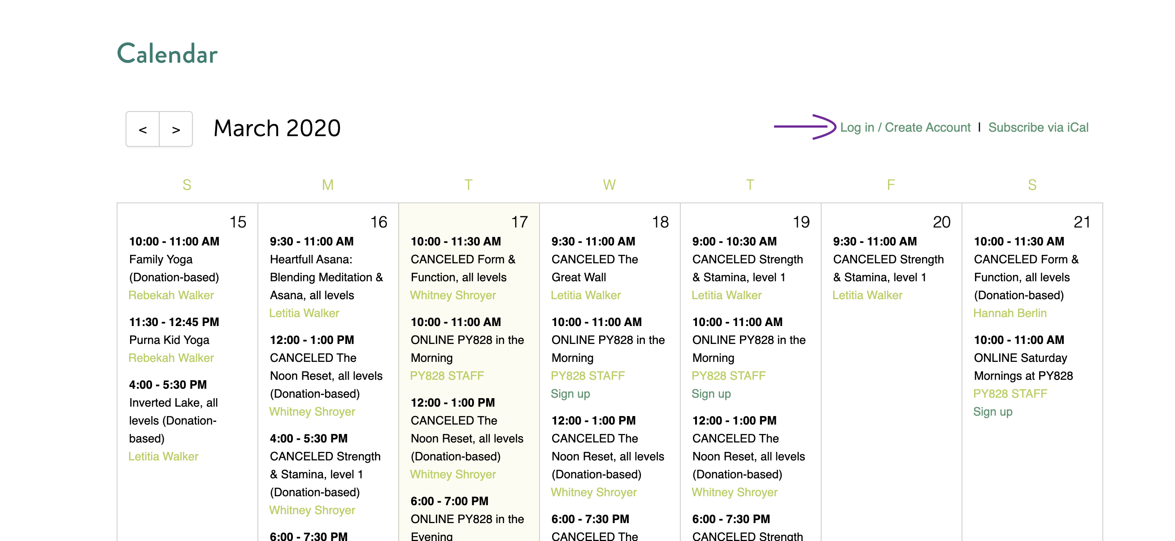The width and height of the screenshot is (1175, 541).
Task: Select day 17 in the calendar
Action: pos(519,222)
